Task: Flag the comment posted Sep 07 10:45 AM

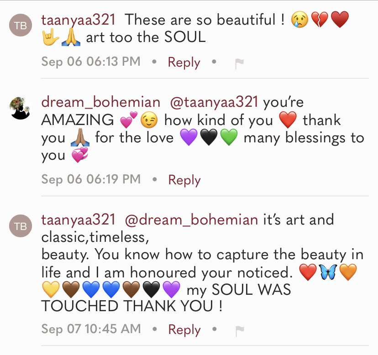Action: [239, 331]
